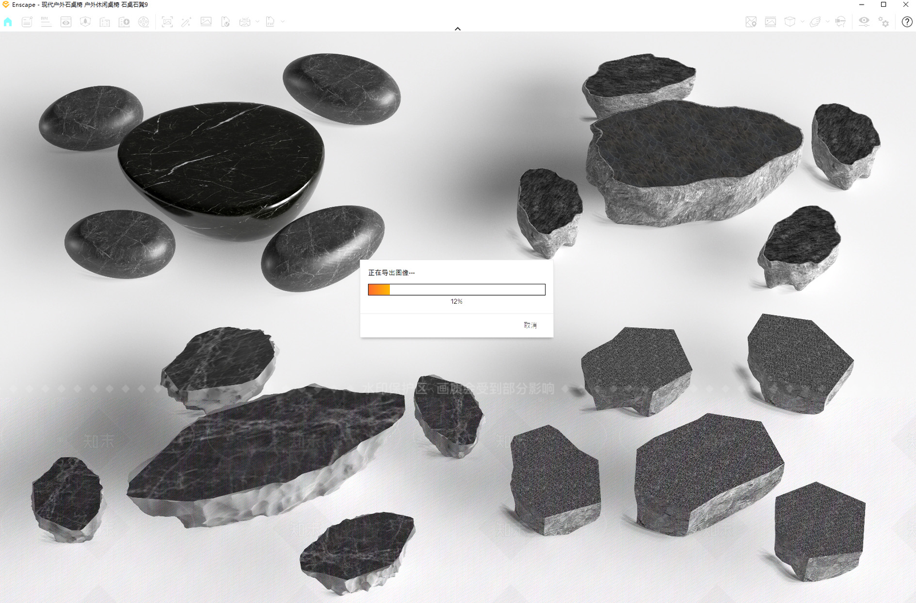
Task: Open the visual settings eye slider icon
Action: 864,22
